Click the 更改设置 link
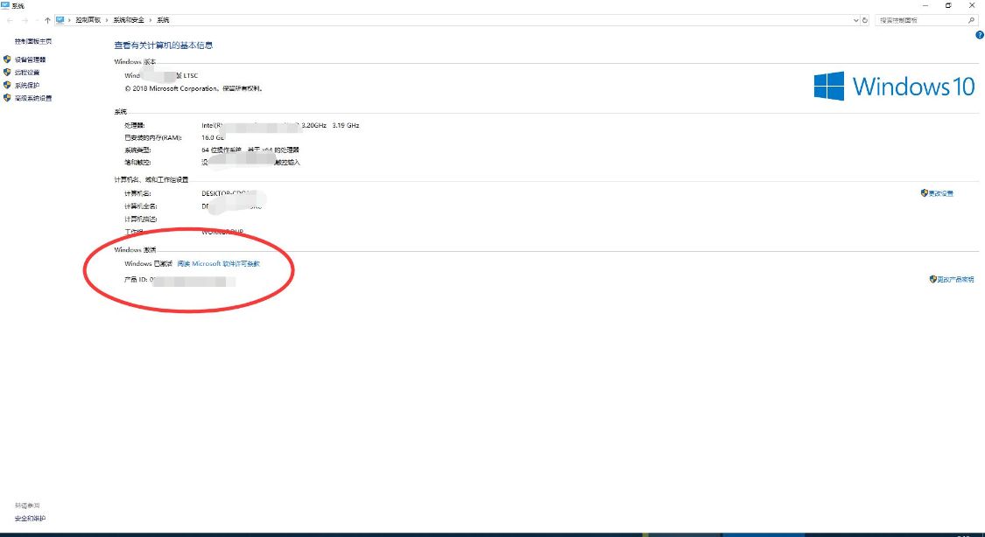 tap(937, 193)
